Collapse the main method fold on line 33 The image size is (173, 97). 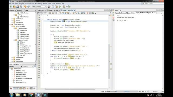(x=42, y=19)
